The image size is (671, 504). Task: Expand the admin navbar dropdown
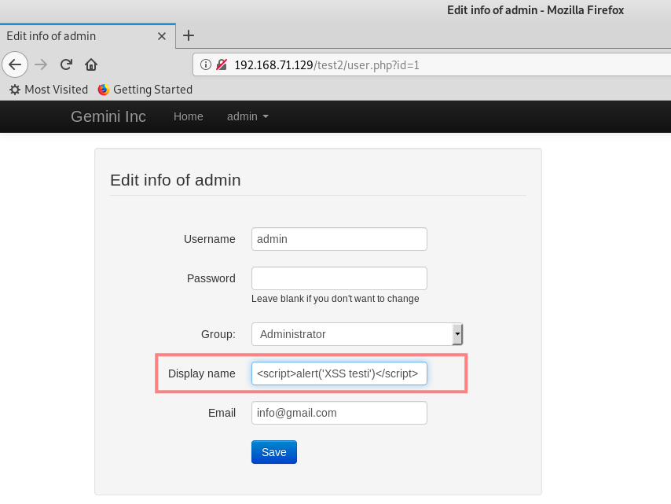(247, 116)
